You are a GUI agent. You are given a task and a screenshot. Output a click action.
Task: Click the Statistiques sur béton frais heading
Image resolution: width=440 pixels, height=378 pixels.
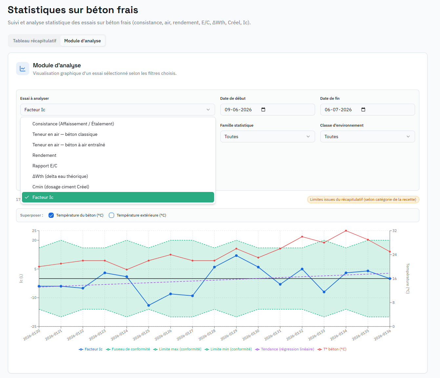(x=73, y=10)
